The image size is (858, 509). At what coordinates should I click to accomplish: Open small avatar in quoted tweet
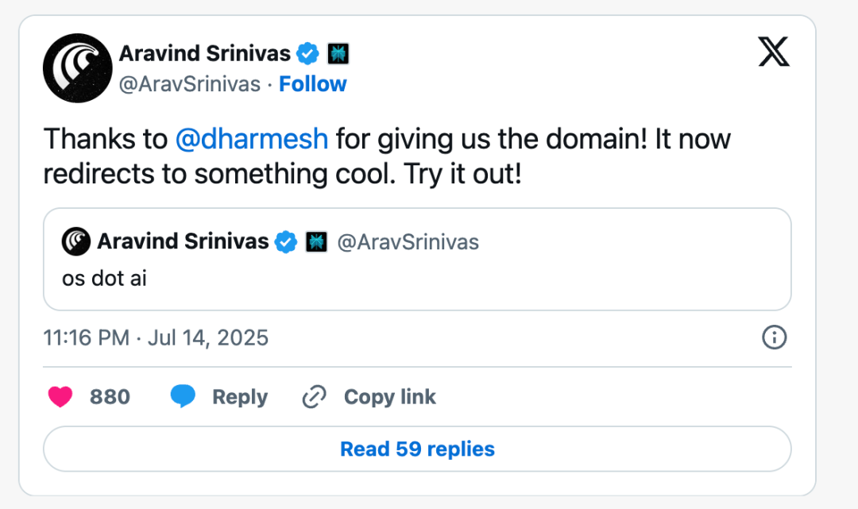point(76,241)
